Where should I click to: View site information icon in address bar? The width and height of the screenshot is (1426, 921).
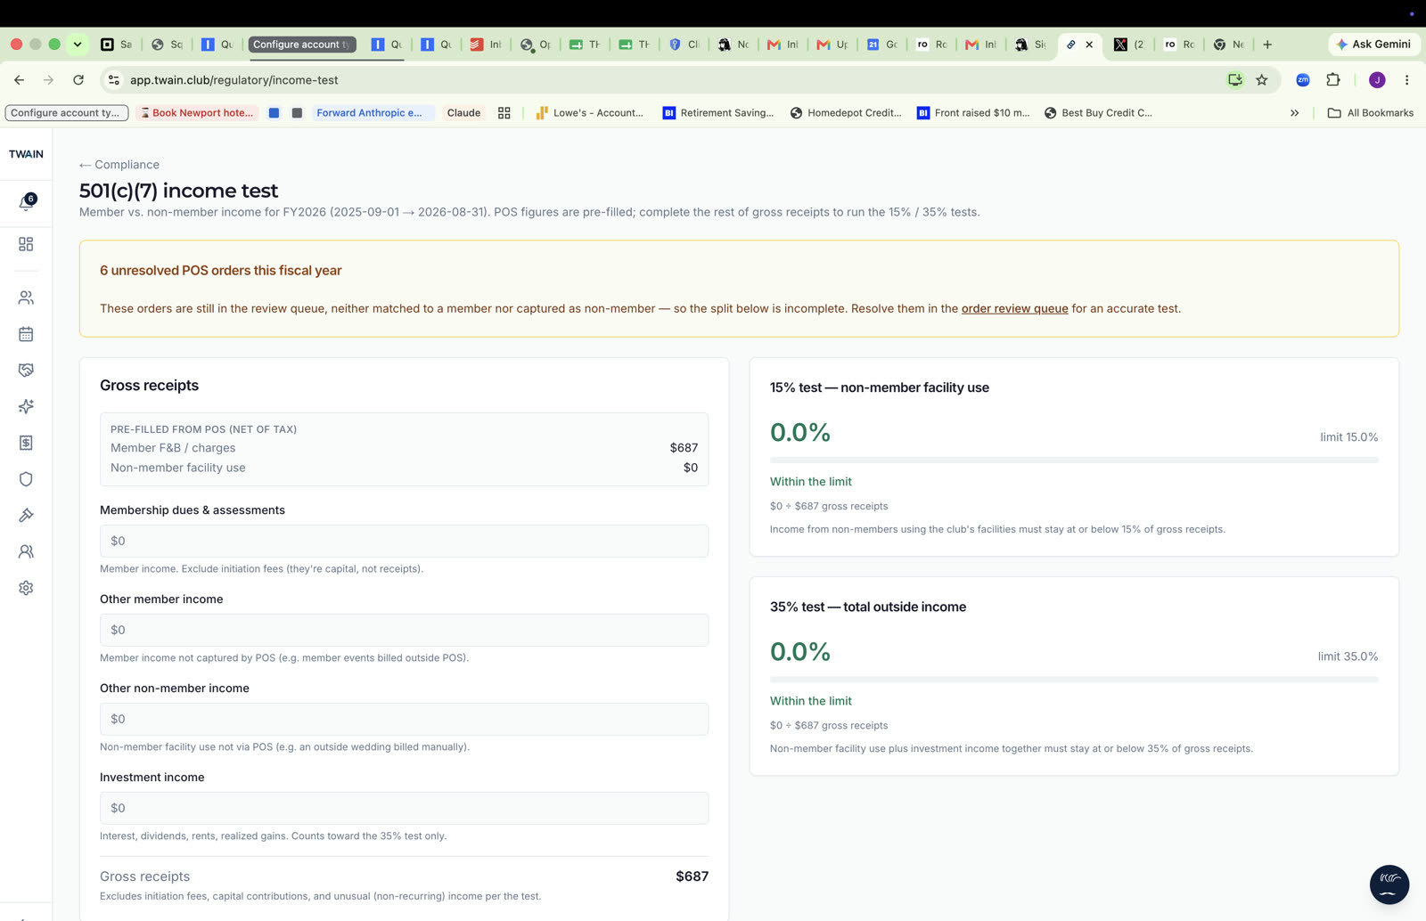(x=114, y=80)
